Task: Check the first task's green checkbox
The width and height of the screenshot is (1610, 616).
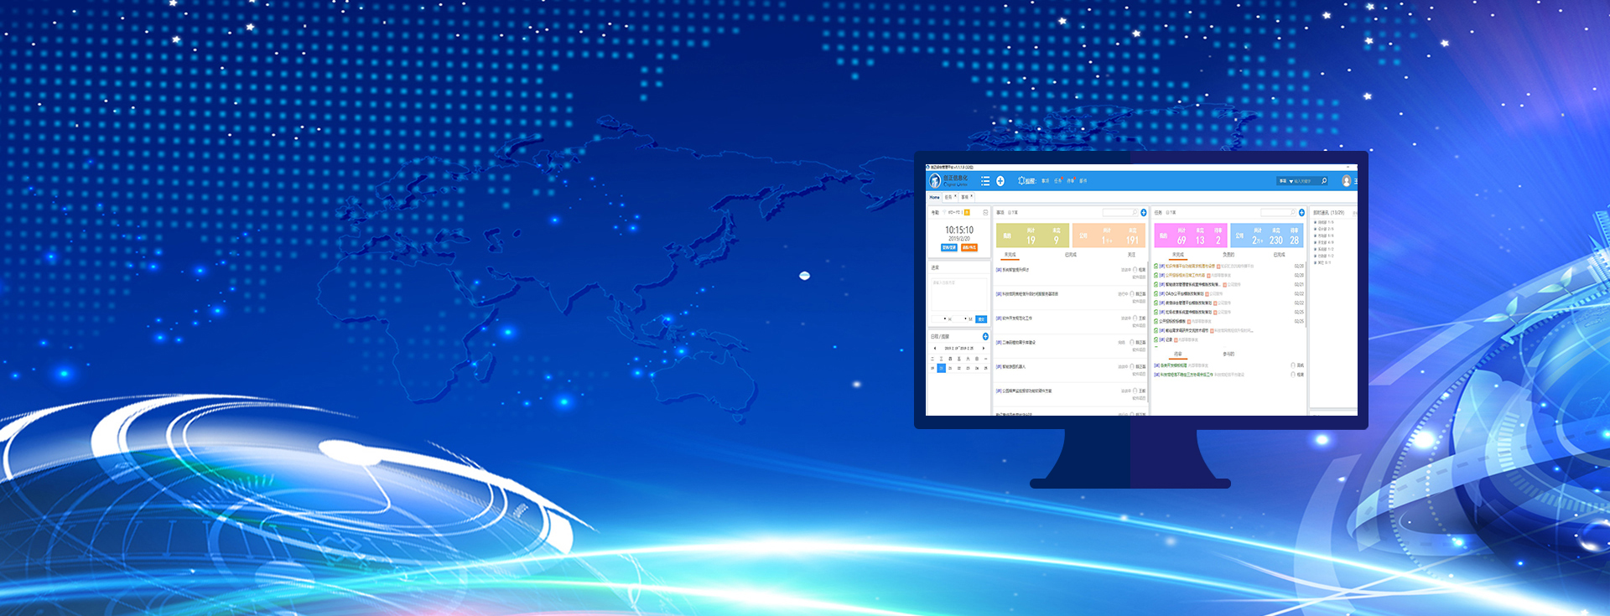Action: [1156, 267]
